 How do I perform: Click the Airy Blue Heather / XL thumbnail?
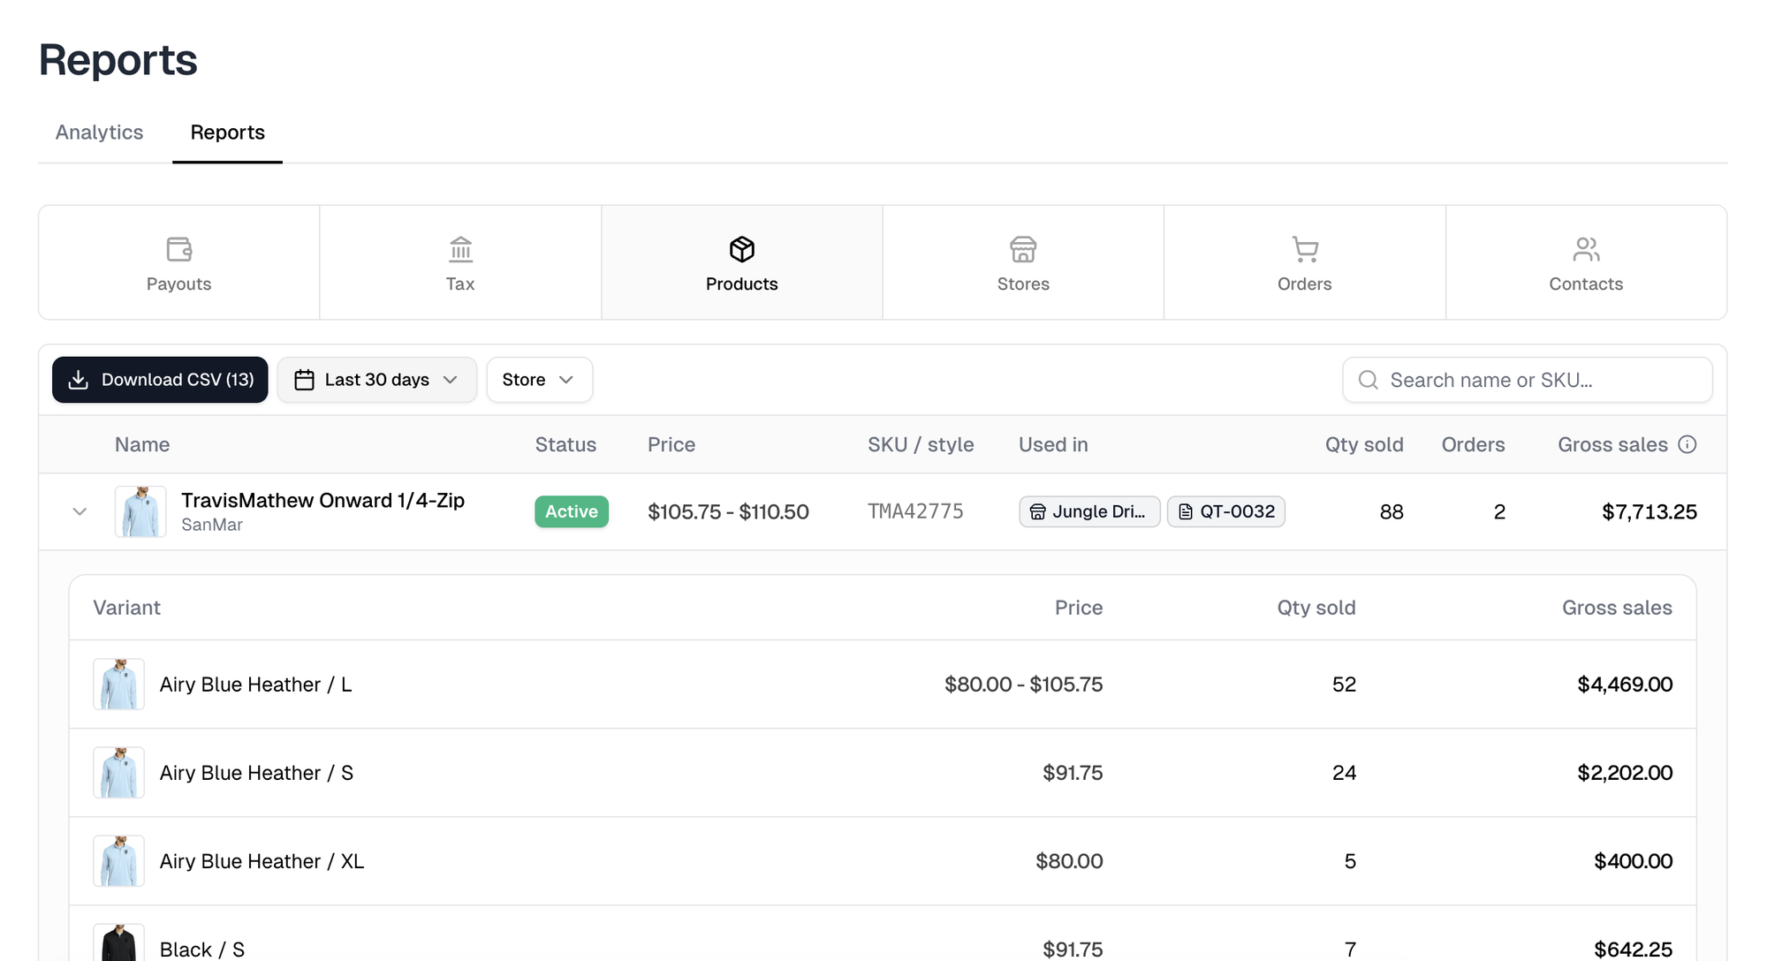click(x=119, y=861)
